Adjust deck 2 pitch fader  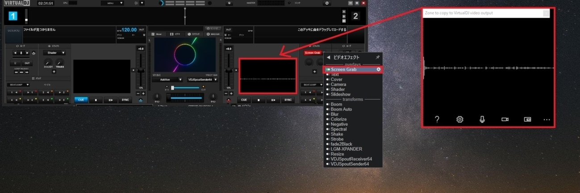tap(229, 70)
